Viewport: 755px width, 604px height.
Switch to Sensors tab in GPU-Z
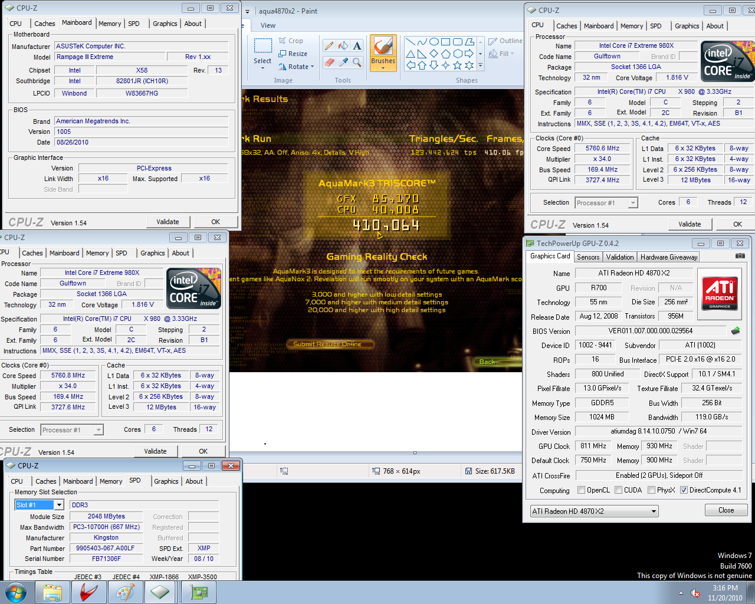tap(588, 257)
